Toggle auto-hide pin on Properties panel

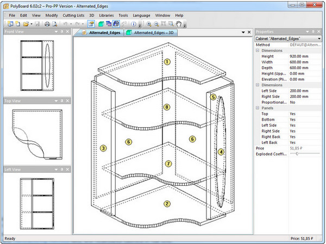[314, 32]
